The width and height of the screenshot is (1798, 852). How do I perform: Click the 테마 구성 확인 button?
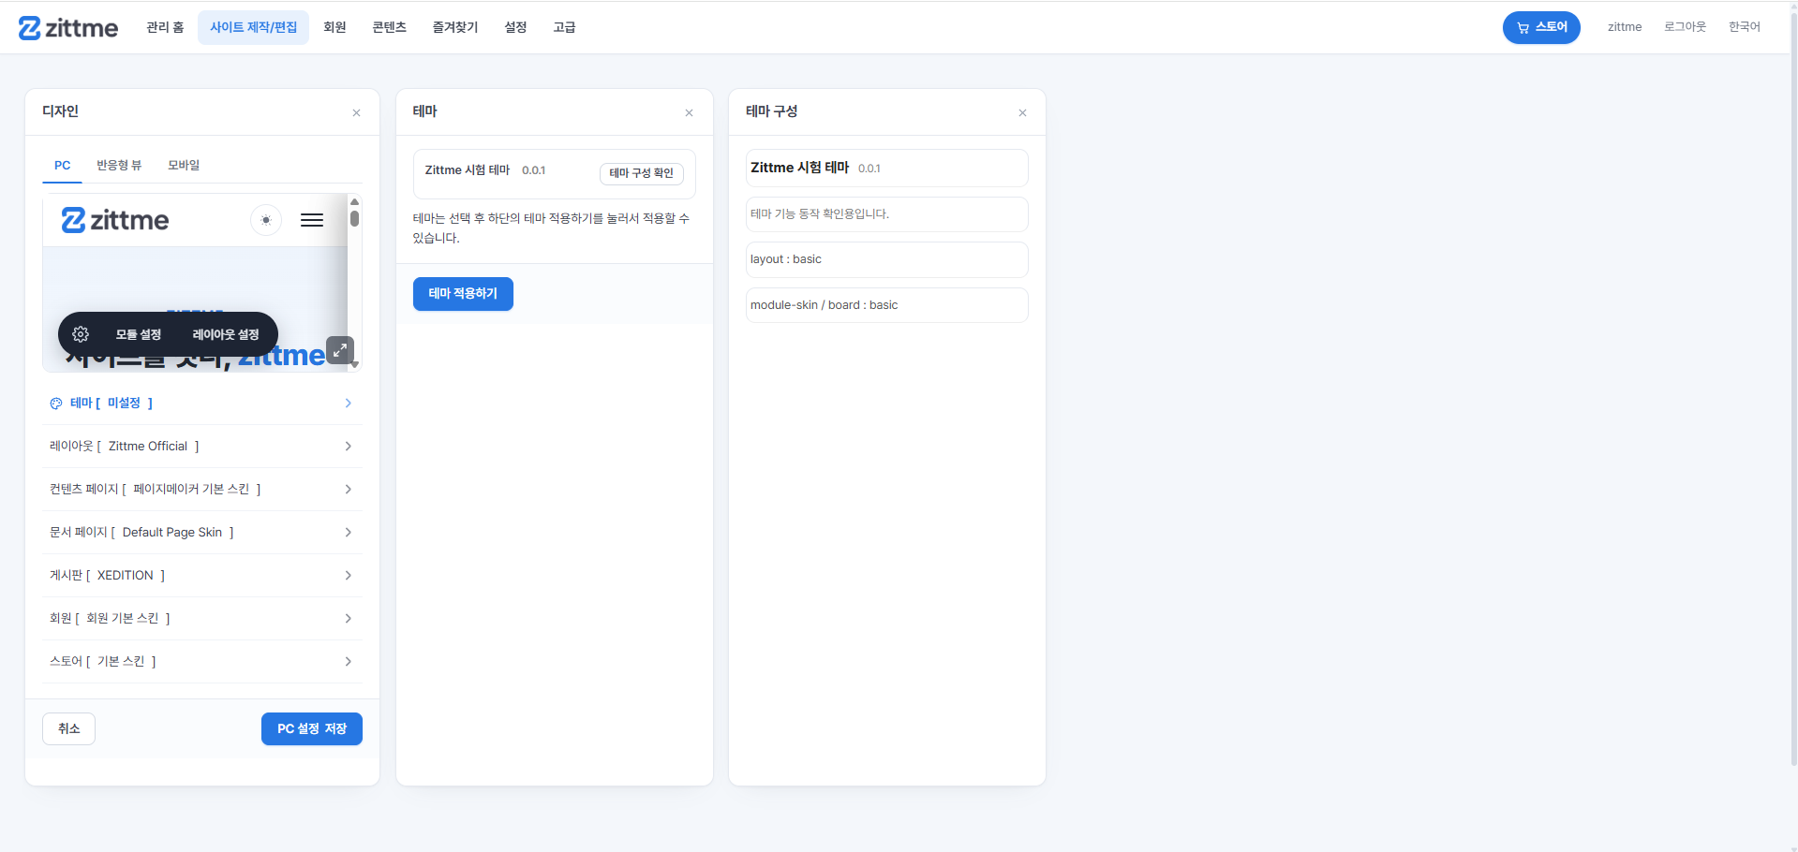[x=642, y=173]
